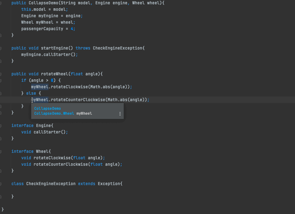
Task: Collapse the startEngine method in gutter
Action: tap(1, 48)
